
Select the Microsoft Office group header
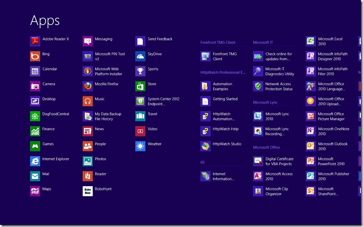[266, 147]
